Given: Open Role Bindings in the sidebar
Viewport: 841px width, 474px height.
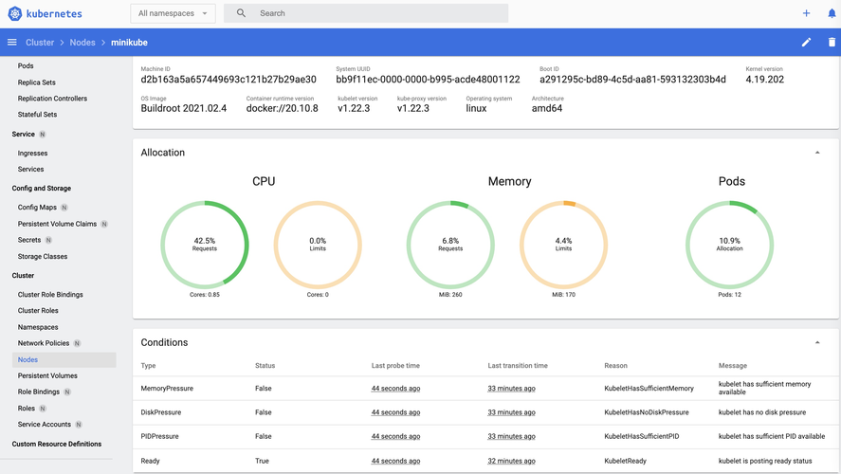Looking at the screenshot, I should click(x=39, y=392).
